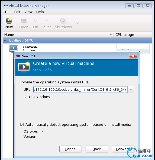Sort by the Name column header
The image size is (155, 160).
point(58,35)
